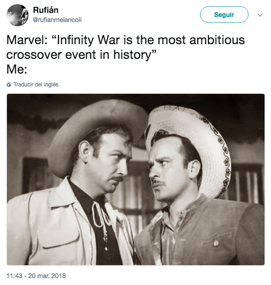Click the globe icon beside Traducir

pos(9,85)
